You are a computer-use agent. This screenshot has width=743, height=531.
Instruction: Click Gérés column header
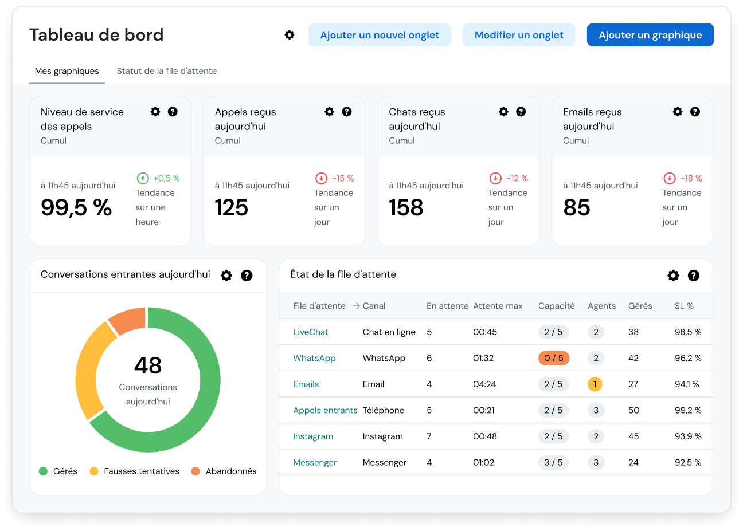(x=640, y=306)
